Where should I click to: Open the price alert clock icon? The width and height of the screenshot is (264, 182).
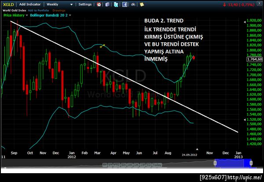(99, 4)
